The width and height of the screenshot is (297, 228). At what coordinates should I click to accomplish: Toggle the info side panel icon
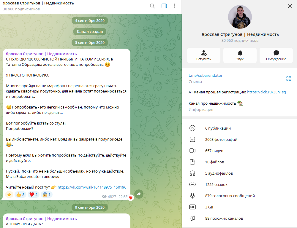164,6
